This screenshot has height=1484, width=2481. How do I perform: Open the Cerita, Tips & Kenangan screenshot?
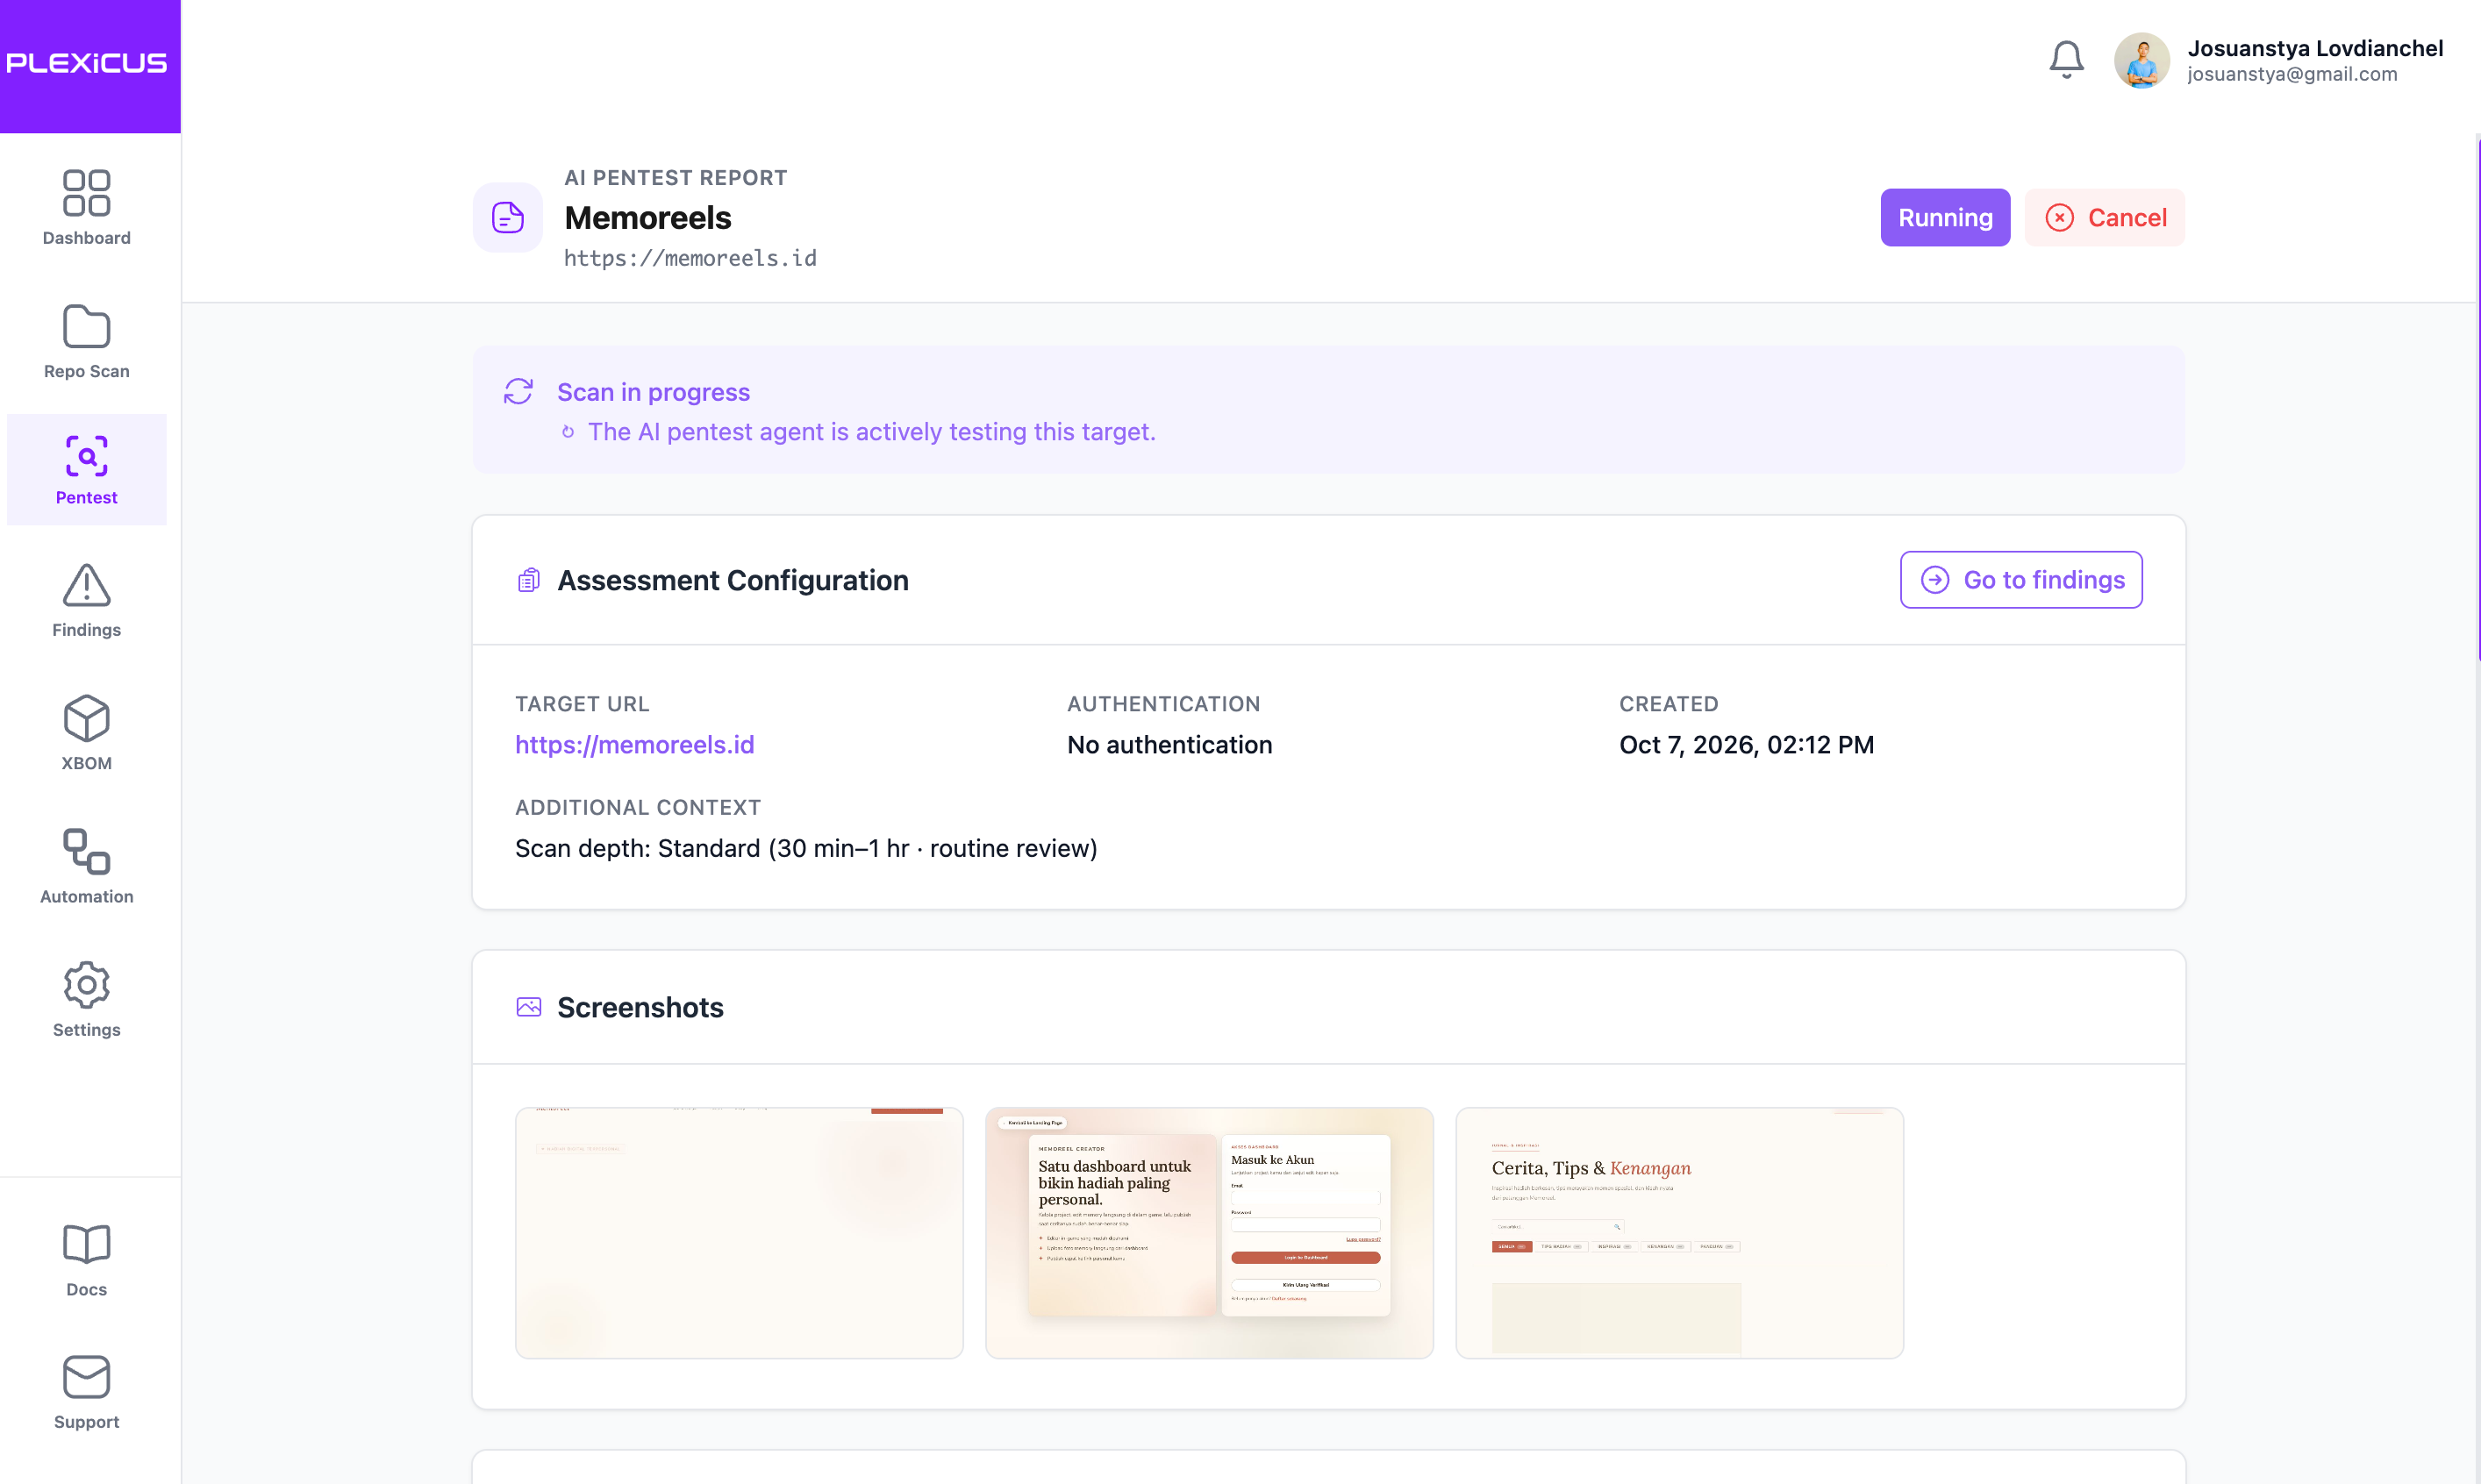pyautogui.click(x=1679, y=1232)
